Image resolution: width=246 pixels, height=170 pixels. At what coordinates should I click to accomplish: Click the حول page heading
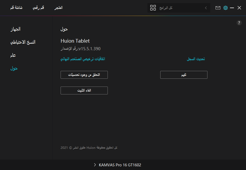pos(64,29)
